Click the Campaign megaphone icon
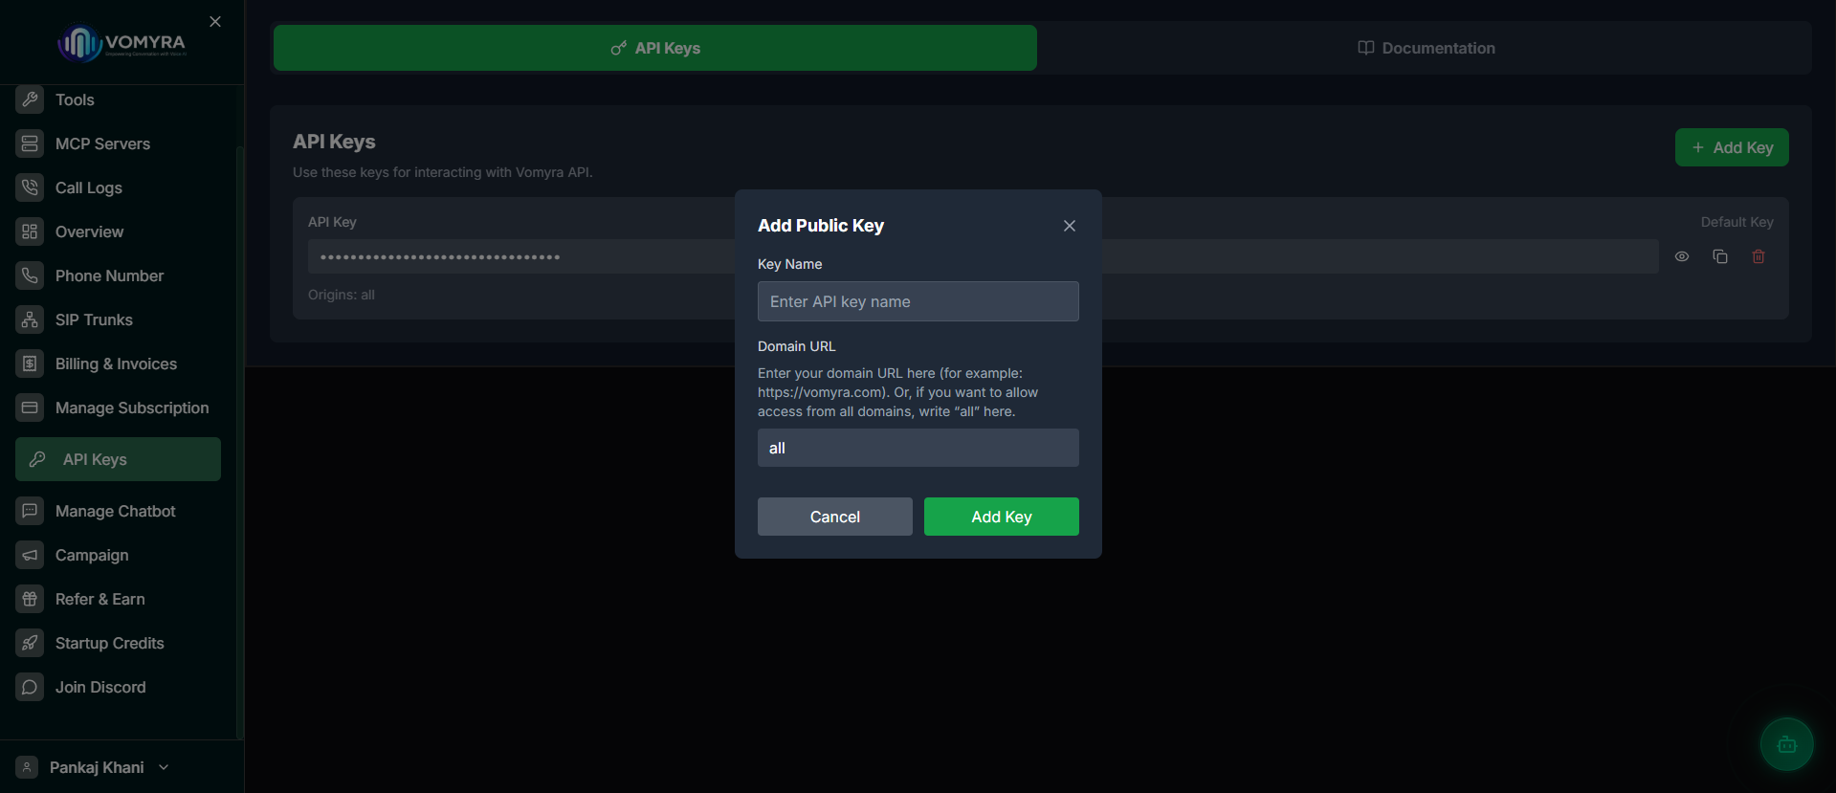Viewport: 1836px width, 793px height. click(x=30, y=555)
